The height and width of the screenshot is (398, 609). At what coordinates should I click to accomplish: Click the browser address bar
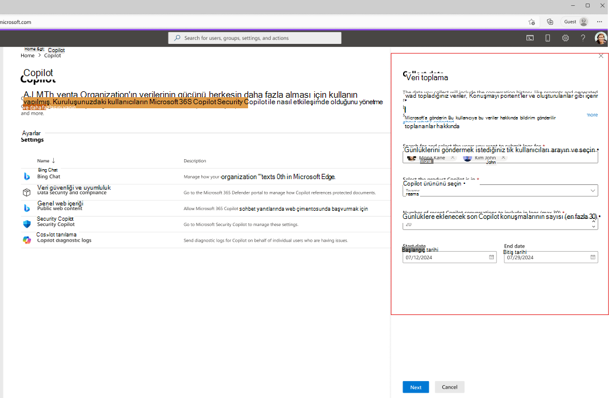[x=260, y=22]
